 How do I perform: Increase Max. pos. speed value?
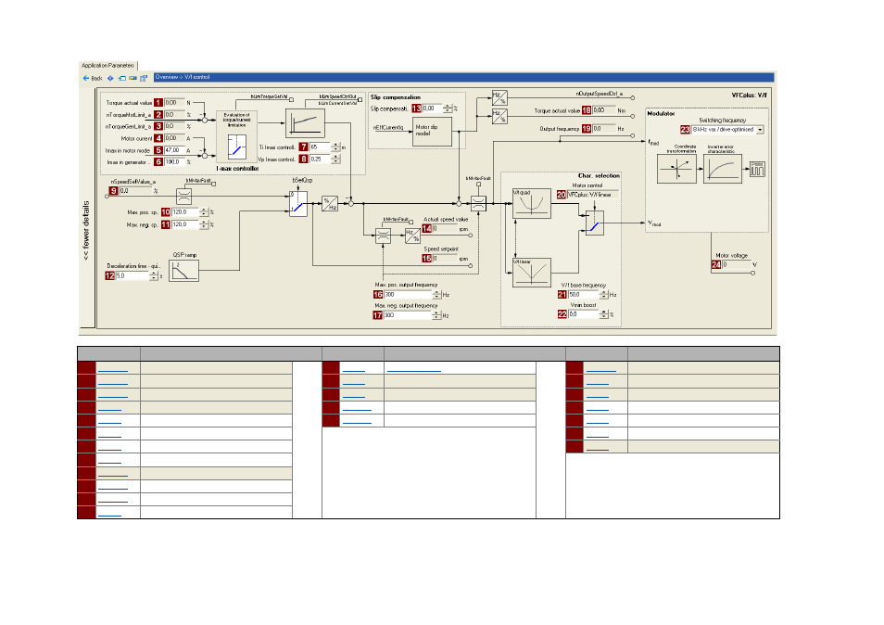pyautogui.click(x=204, y=210)
